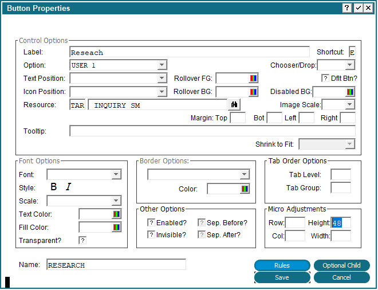This screenshot has height=290, width=378.
Task: Click the Tab Group field
Action: click(341, 188)
